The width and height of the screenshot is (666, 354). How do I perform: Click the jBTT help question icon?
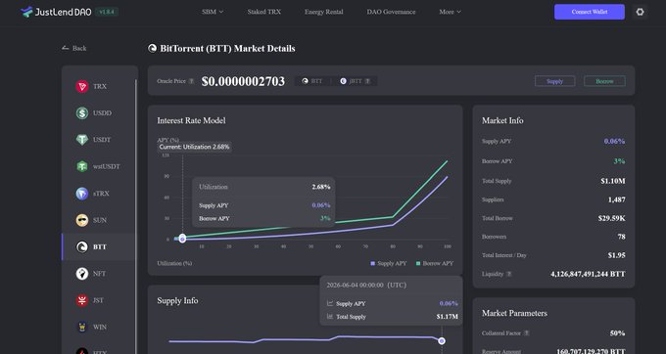[x=367, y=81]
